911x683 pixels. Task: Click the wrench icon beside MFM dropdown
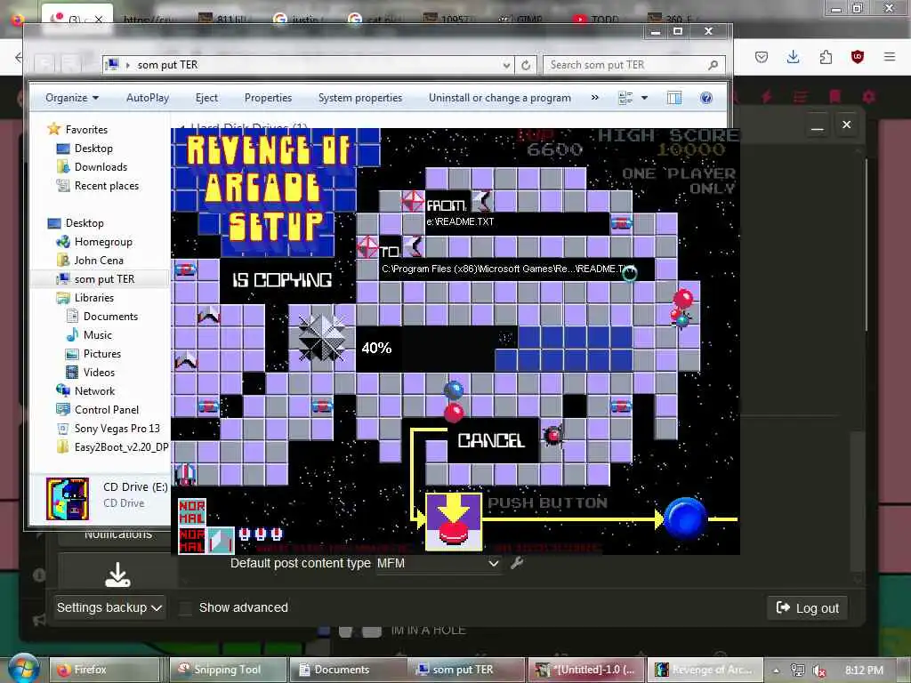click(x=517, y=563)
